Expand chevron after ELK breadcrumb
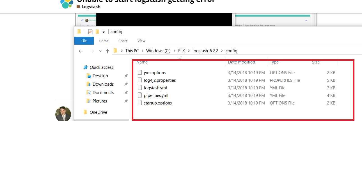Screen dimensions: 362x182 point(189,51)
